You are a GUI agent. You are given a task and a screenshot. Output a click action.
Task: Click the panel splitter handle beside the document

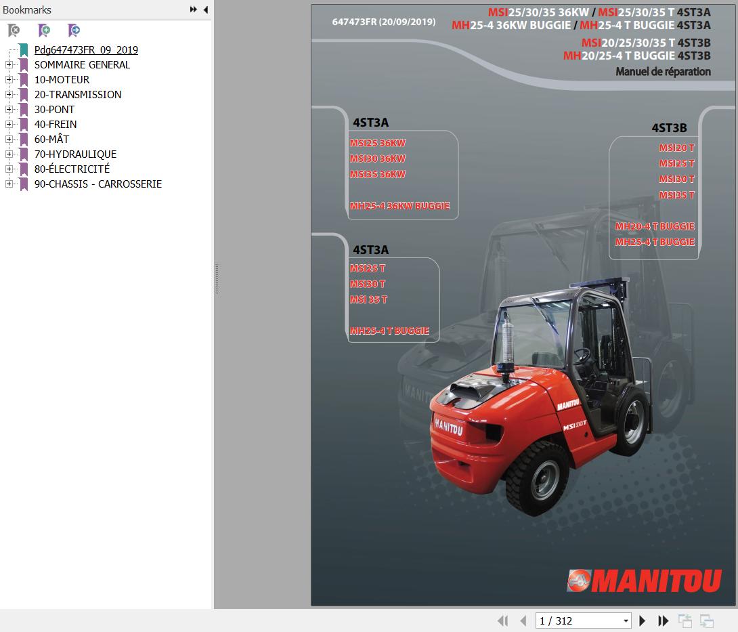coord(217,279)
